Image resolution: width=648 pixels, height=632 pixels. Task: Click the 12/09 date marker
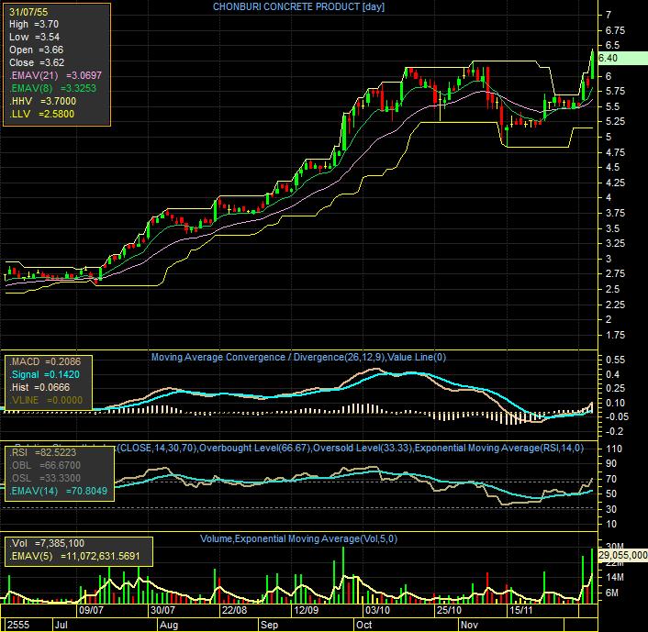pos(306,610)
